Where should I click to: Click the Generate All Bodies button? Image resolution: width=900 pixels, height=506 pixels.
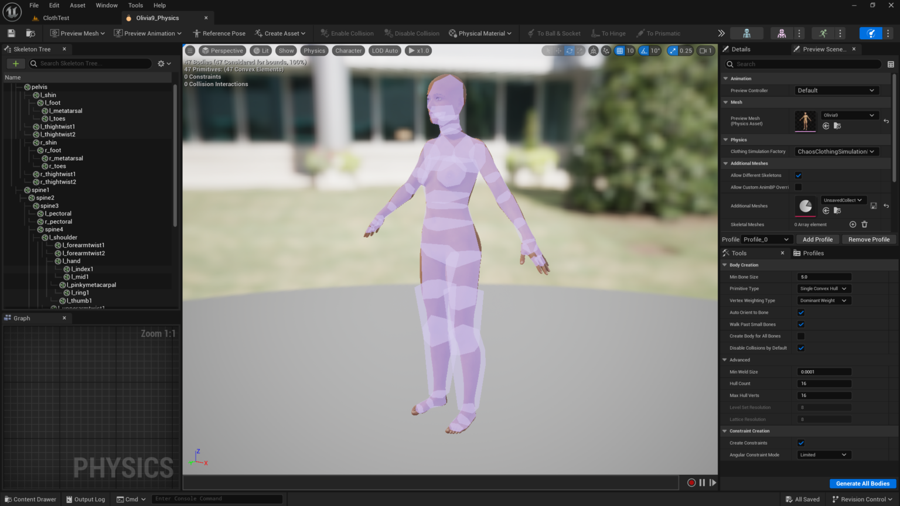(x=862, y=483)
